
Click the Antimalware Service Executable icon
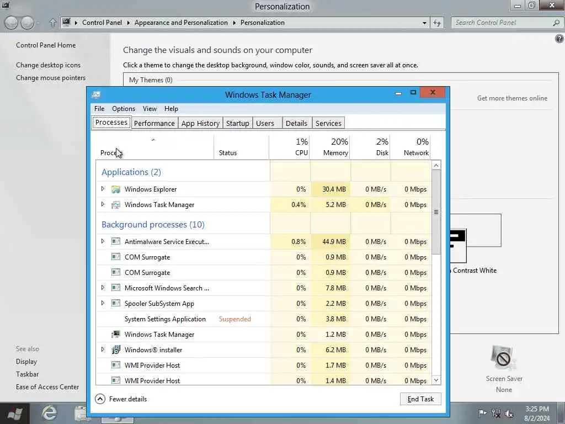point(116,242)
